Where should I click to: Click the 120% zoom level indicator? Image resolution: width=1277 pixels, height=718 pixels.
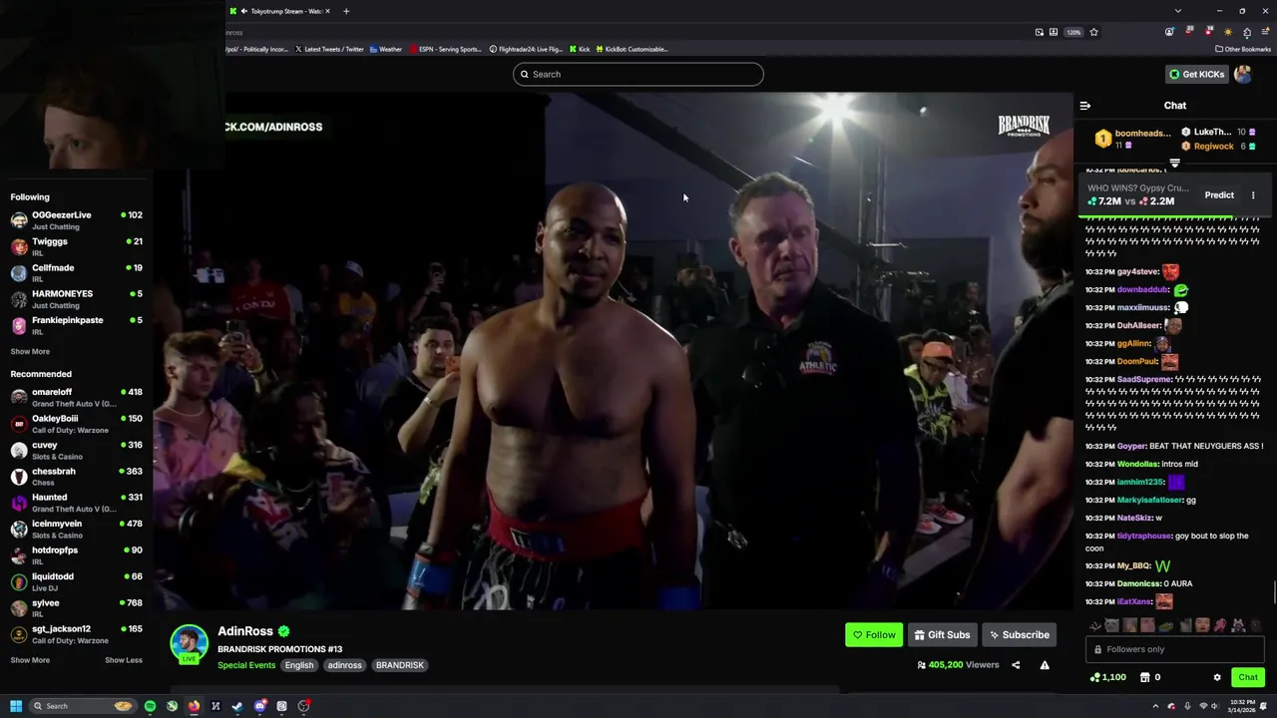tap(1073, 32)
